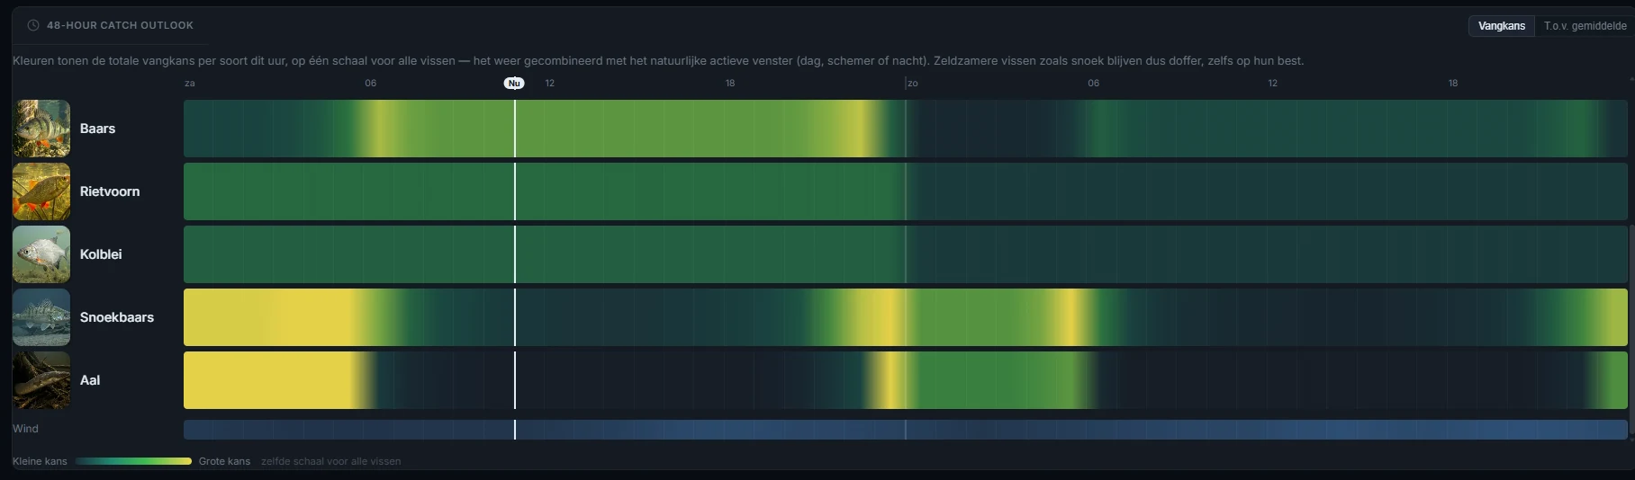Image resolution: width=1635 pixels, height=480 pixels.
Task: Select the Baars fish thumbnail
Action: (x=41, y=129)
